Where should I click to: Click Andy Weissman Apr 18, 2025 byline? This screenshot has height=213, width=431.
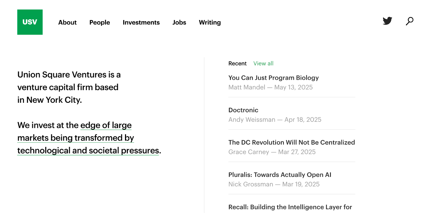click(274, 120)
